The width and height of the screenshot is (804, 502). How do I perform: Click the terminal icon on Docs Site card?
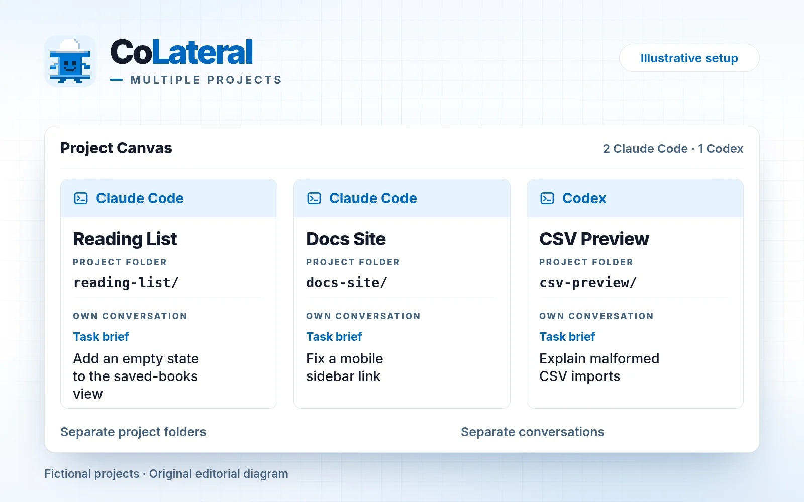(314, 198)
